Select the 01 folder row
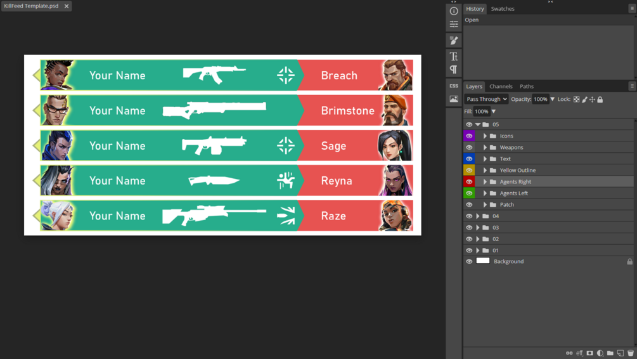This screenshot has width=637, height=359. pos(548,251)
